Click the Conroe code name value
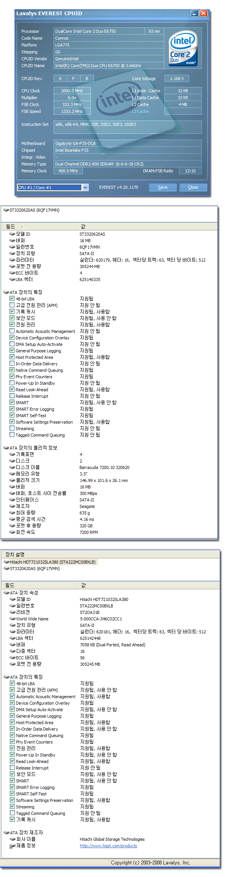Viewport: 228px width, 877px height. click(108, 38)
